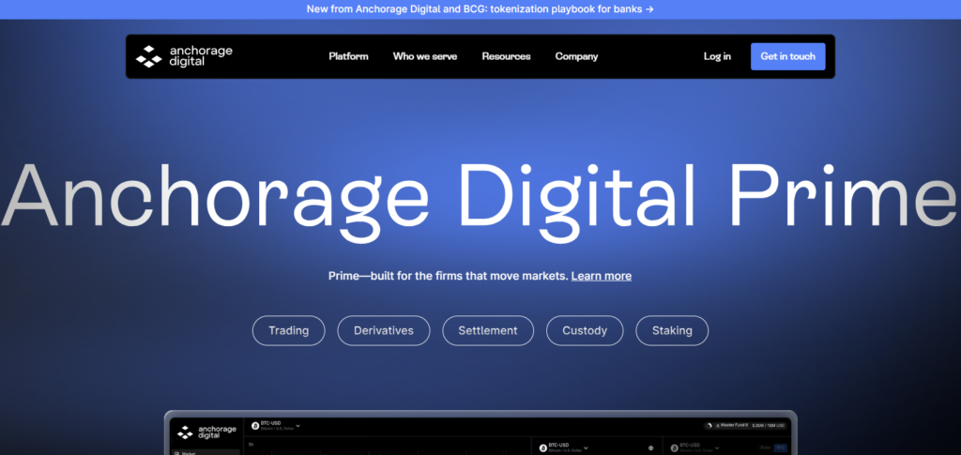Click the Anchorage Digital logo in dashboard preview
Screen dimensions: 961x455
pos(206,432)
